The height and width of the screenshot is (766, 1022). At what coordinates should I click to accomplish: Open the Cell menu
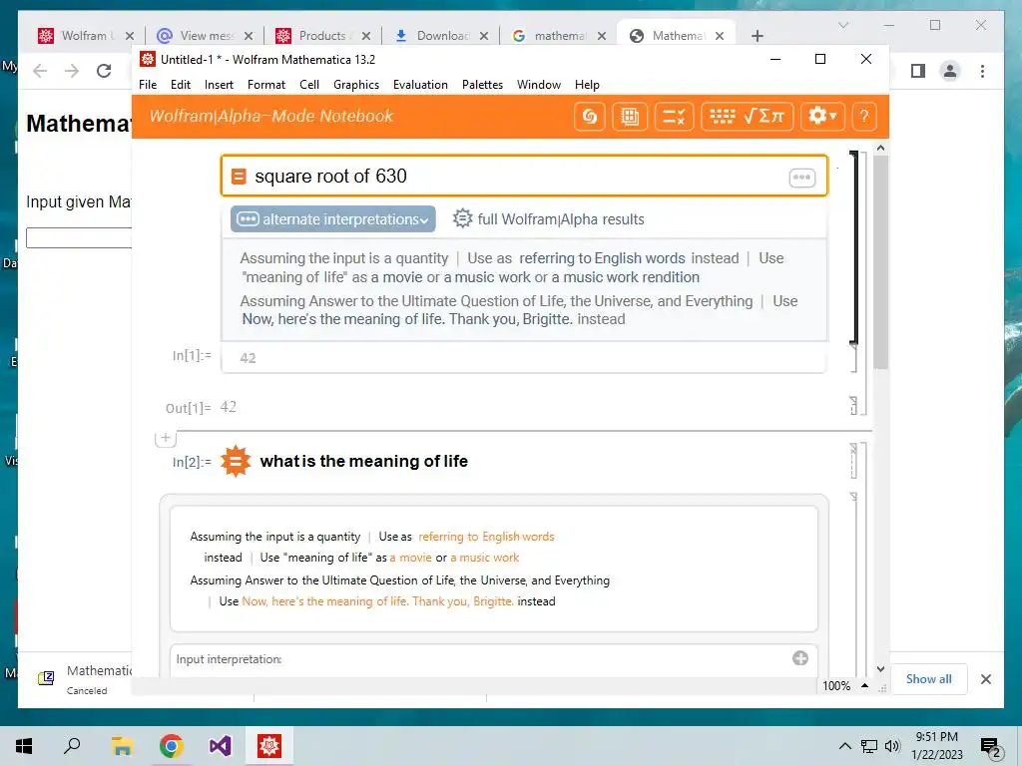(x=309, y=85)
